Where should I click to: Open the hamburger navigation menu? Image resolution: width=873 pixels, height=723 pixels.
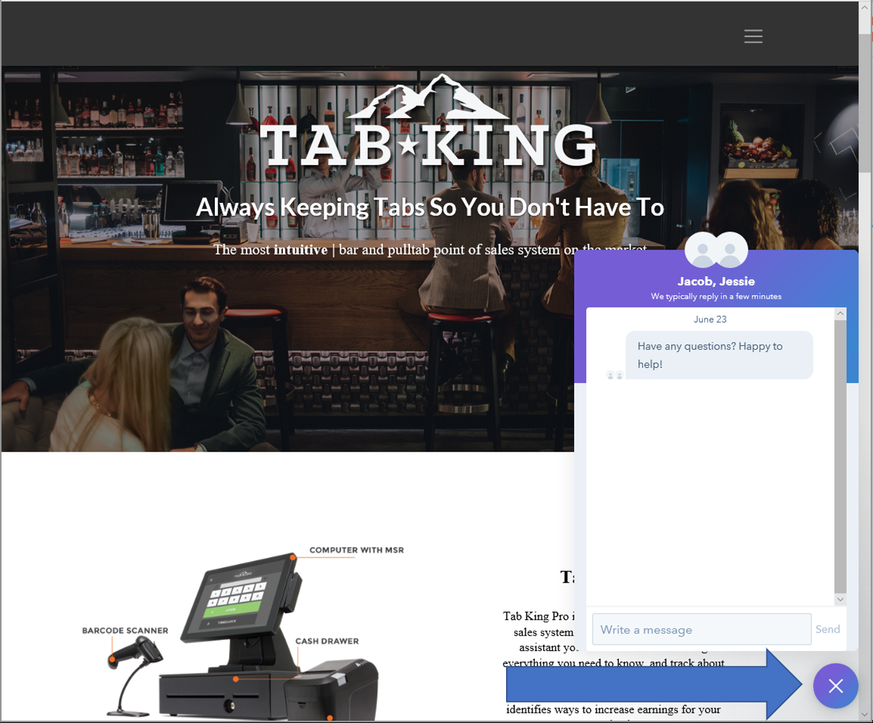pyautogui.click(x=753, y=37)
